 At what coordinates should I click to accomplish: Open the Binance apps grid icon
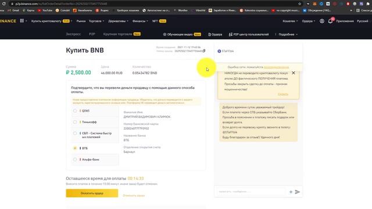22,21
